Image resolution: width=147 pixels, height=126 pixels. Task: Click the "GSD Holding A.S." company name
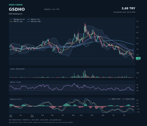pos(16,14)
